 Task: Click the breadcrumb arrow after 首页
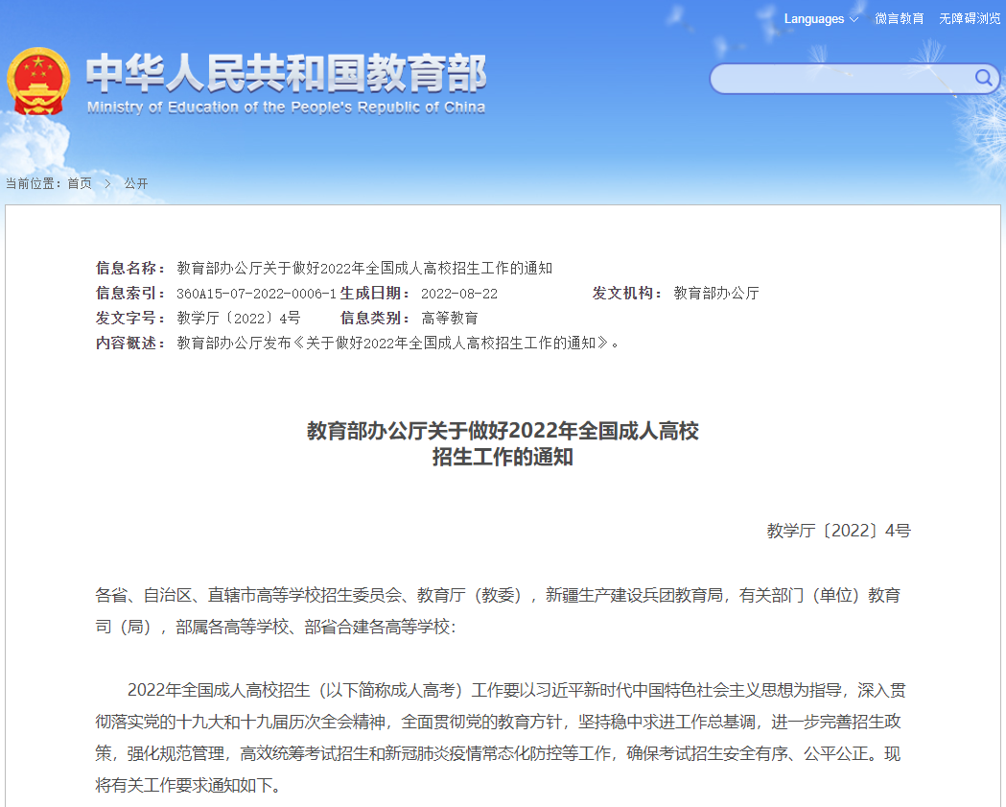point(107,183)
